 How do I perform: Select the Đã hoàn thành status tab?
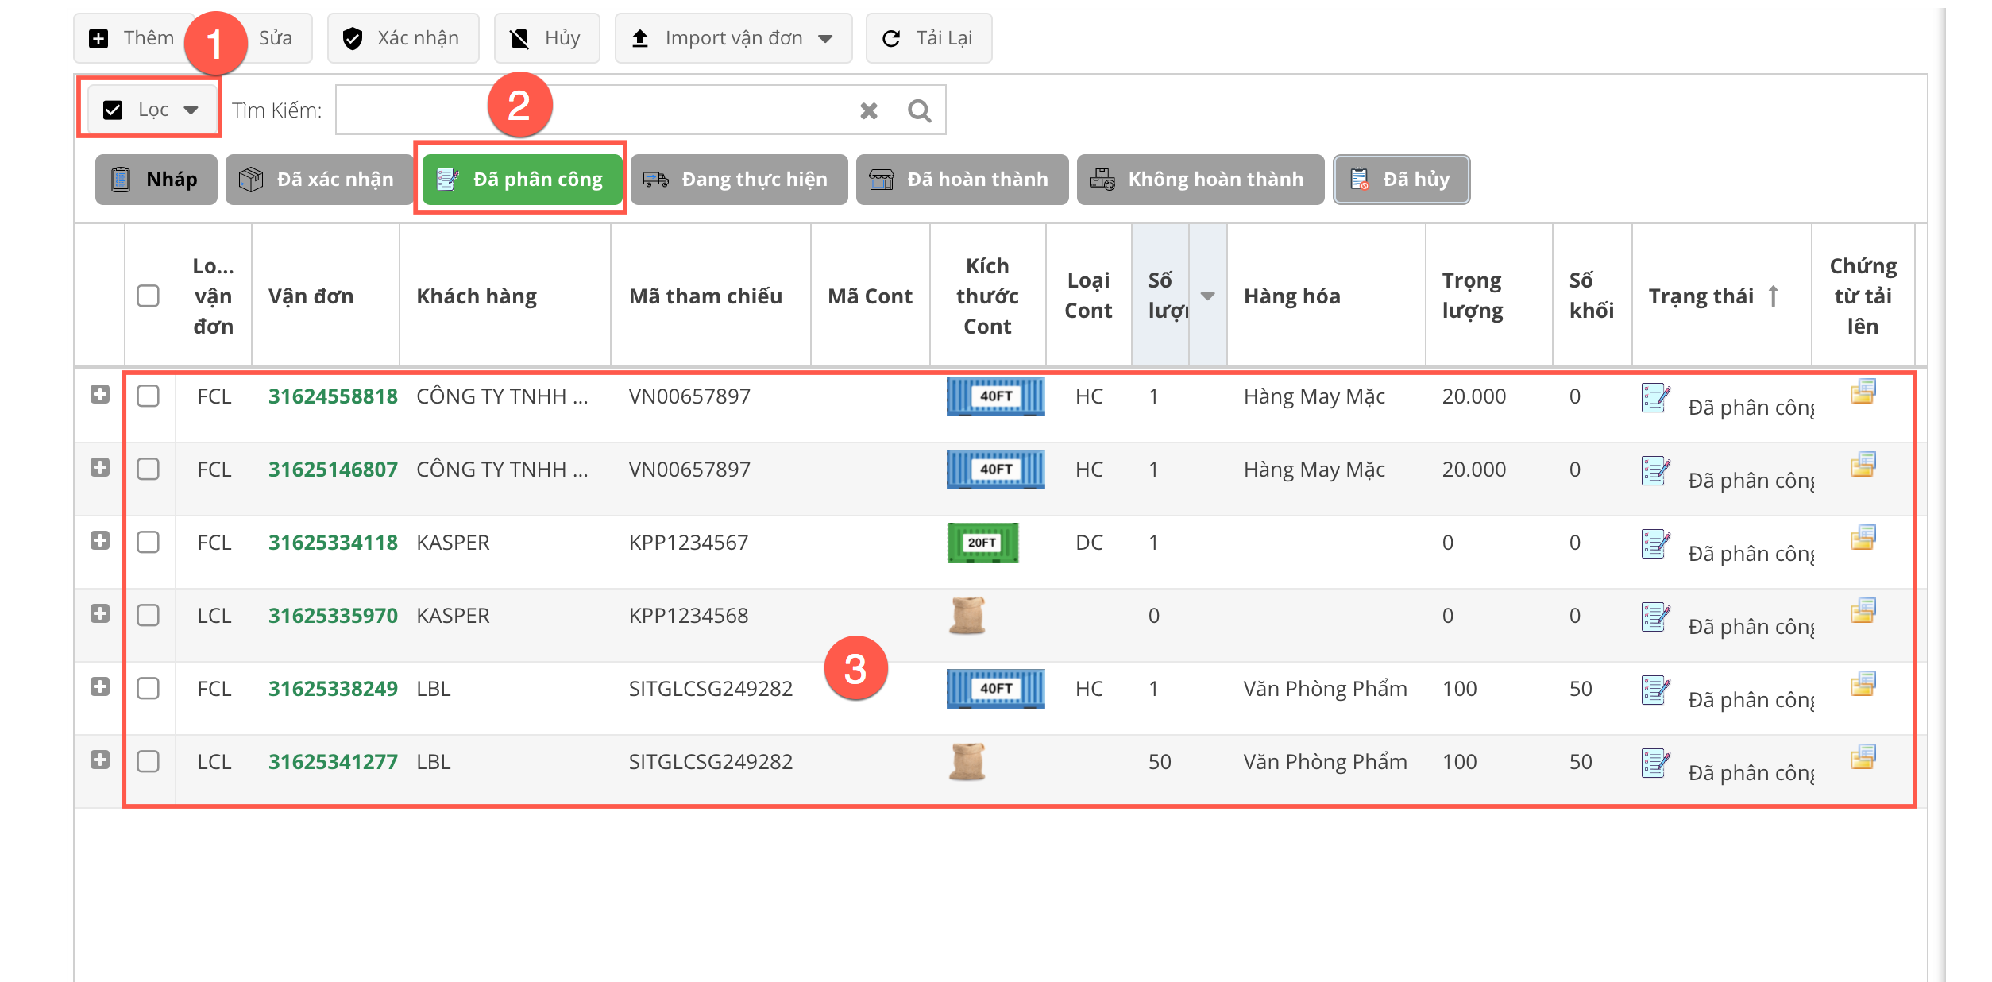click(x=962, y=180)
